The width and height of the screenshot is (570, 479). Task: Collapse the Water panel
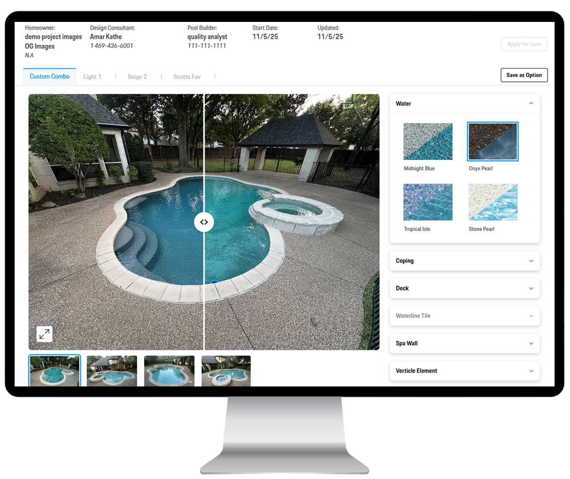pyautogui.click(x=531, y=104)
